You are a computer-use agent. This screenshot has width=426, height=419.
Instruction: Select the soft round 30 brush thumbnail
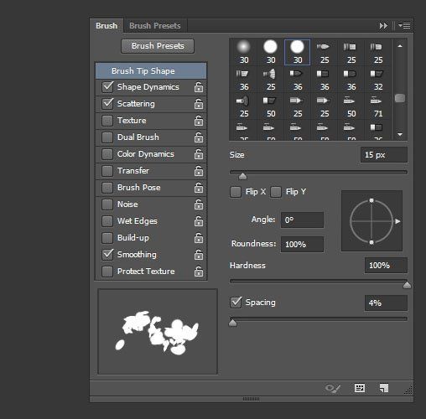click(x=244, y=52)
